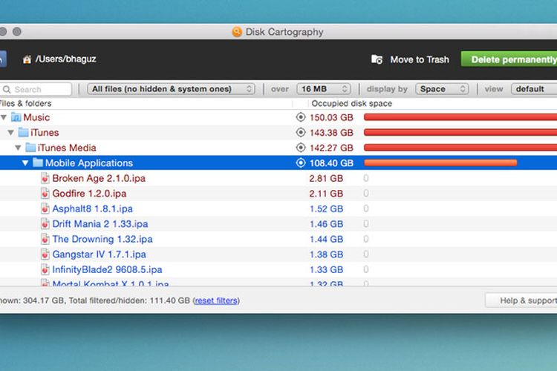Viewport: 557px width, 371px height.
Task: Select Drift Mania 2 1.33.ipa file name
Action: pyautogui.click(x=100, y=224)
